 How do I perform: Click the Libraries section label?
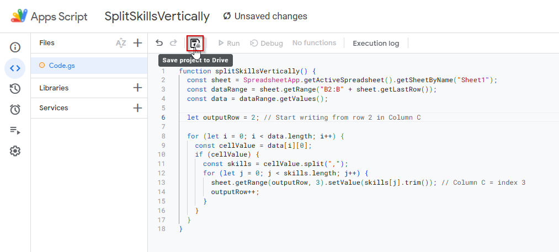coord(54,88)
